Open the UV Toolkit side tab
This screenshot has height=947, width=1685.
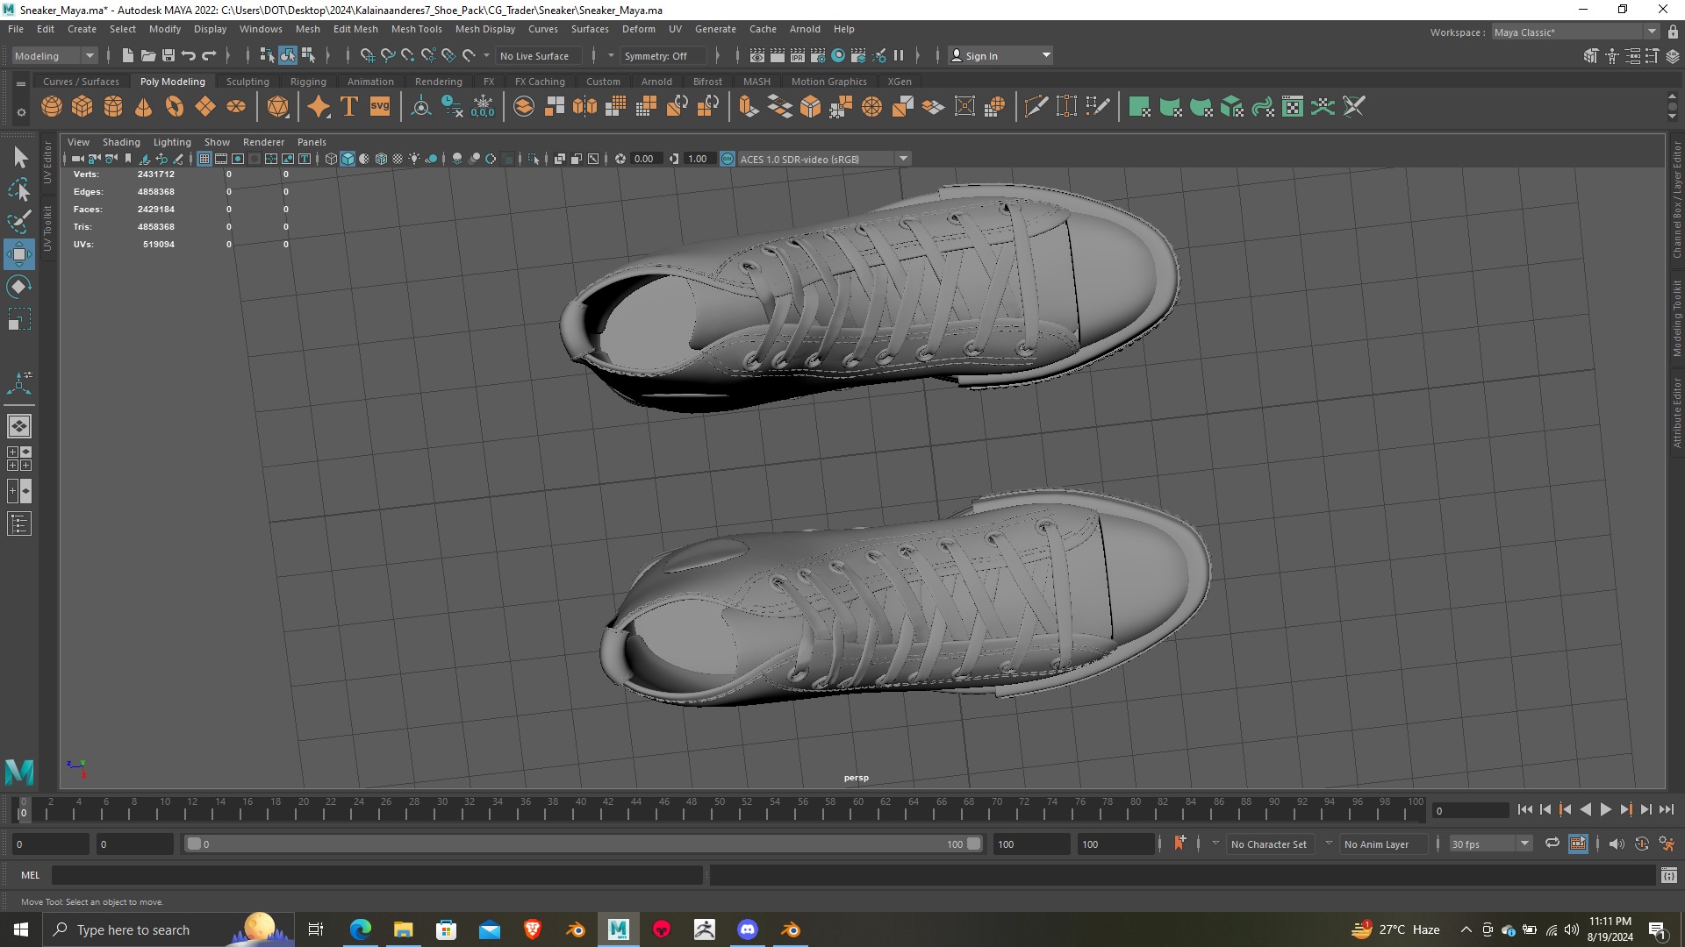click(47, 228)
